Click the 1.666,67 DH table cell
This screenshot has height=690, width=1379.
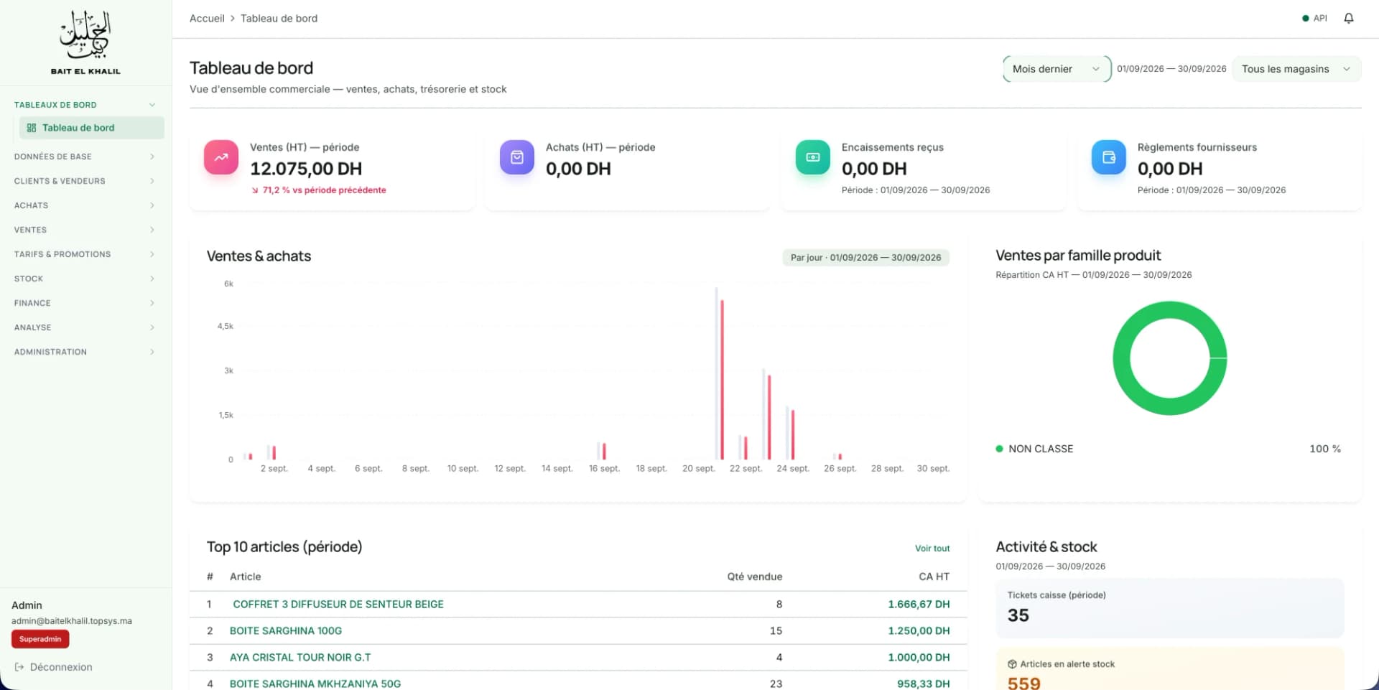(x=919, y=605)
